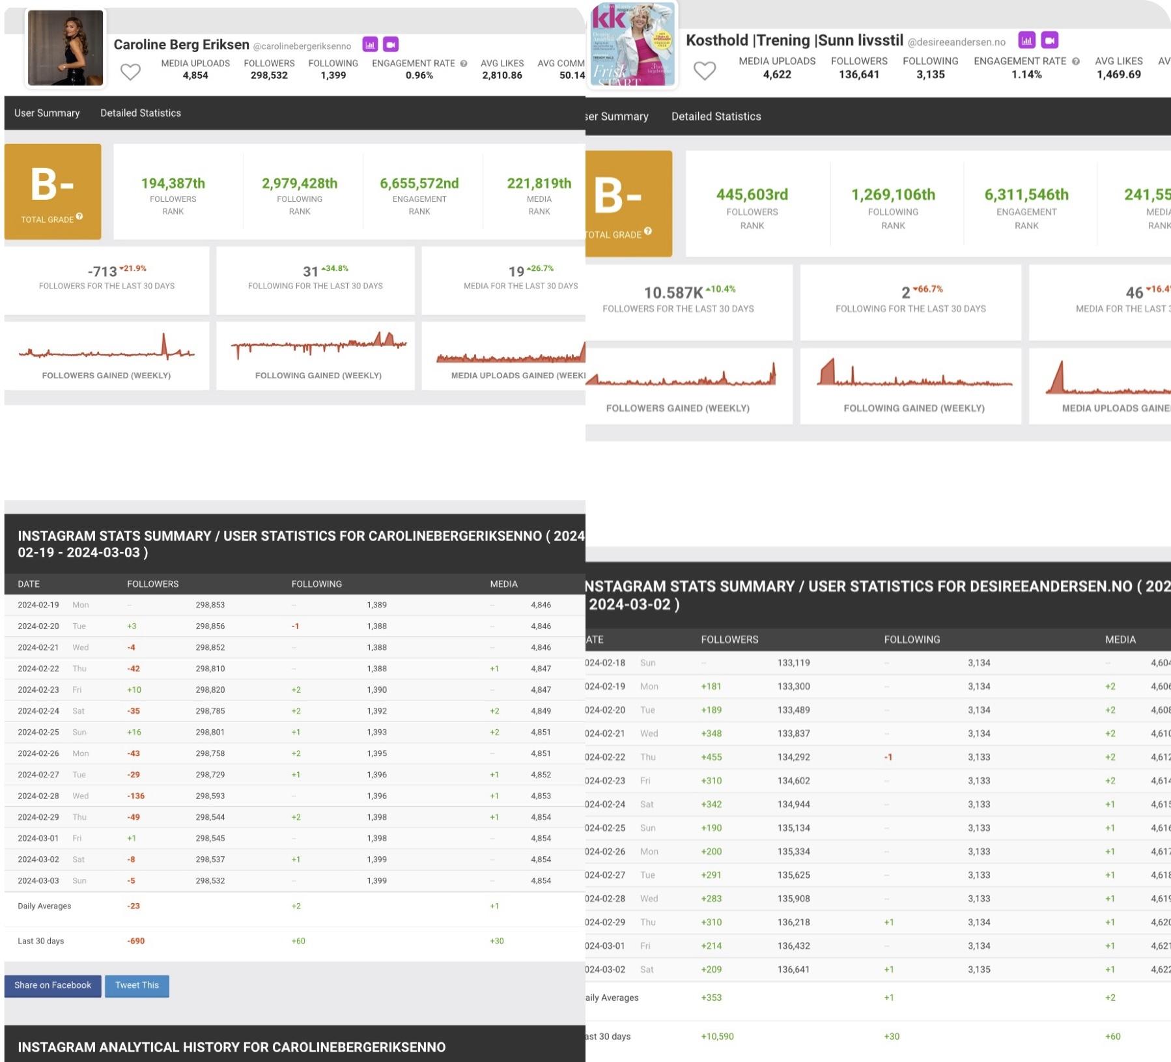This screenshot has width=1171, height=1062.
Task: Click the left Following Gained (Weekly) chart
Action: coord(315,356)
